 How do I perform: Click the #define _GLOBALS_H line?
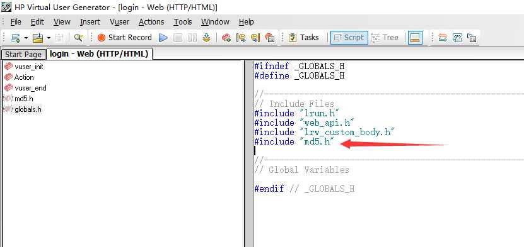coord(299,75)
